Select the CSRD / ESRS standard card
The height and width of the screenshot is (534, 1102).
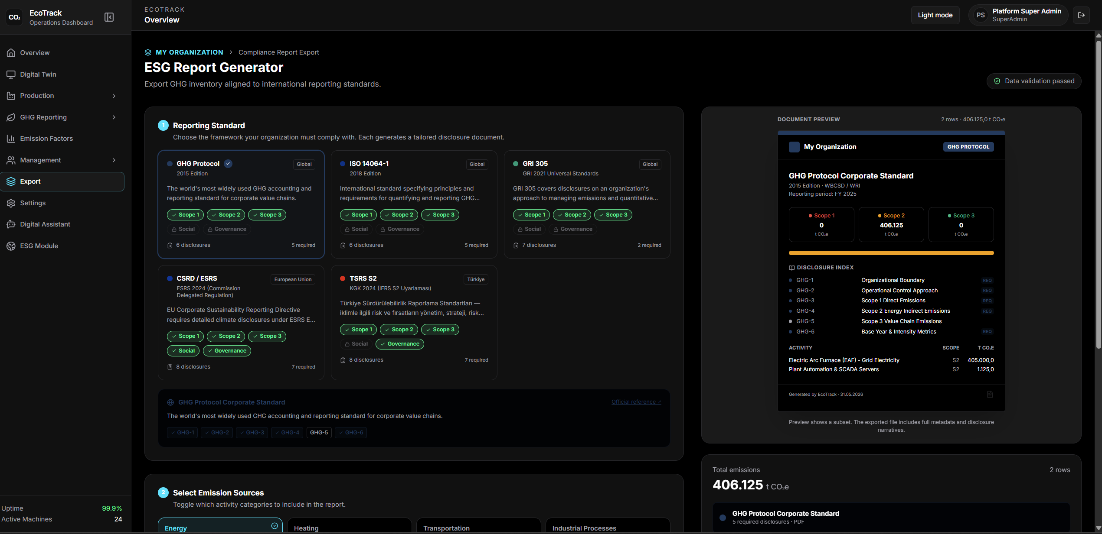(241, 323)
